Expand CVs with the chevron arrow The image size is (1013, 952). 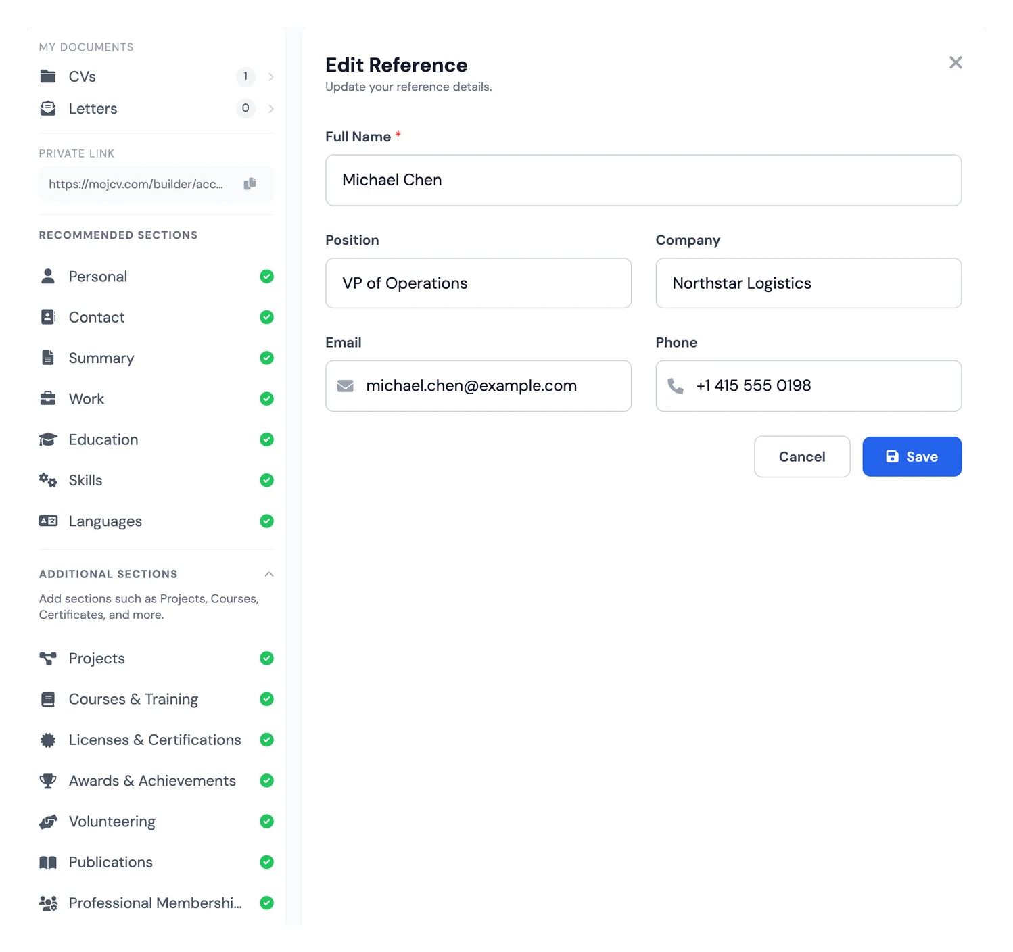click(x=271, y=76)
